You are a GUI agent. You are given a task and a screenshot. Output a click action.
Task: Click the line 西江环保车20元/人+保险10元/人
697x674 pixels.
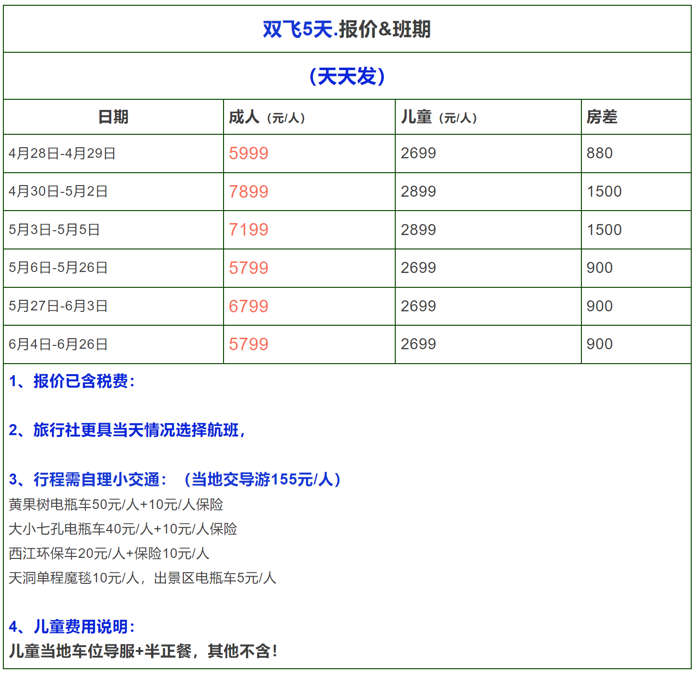coord(109,554)
